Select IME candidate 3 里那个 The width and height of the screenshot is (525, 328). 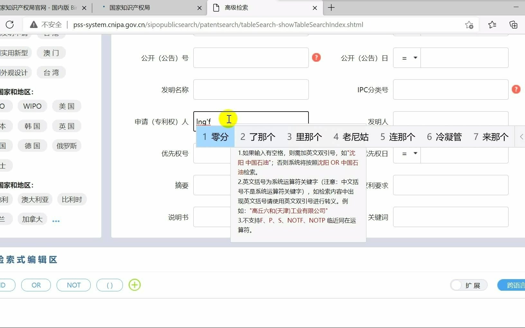pos(304,137)
